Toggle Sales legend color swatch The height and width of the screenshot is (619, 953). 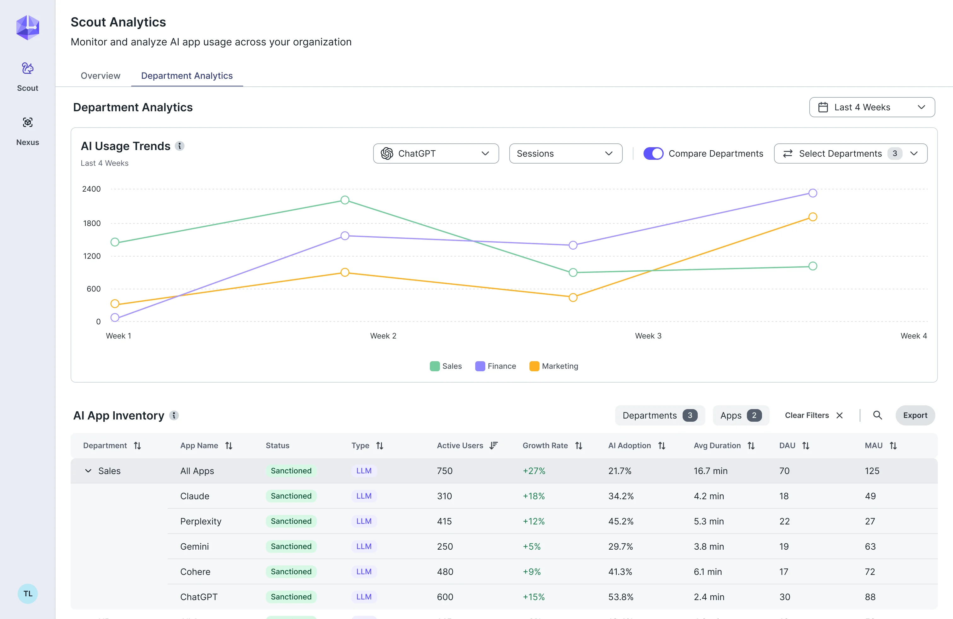pos(435,366)
